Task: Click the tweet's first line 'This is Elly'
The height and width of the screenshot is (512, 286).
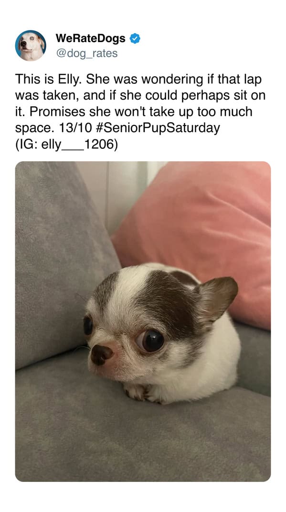Action: point(49,80)
